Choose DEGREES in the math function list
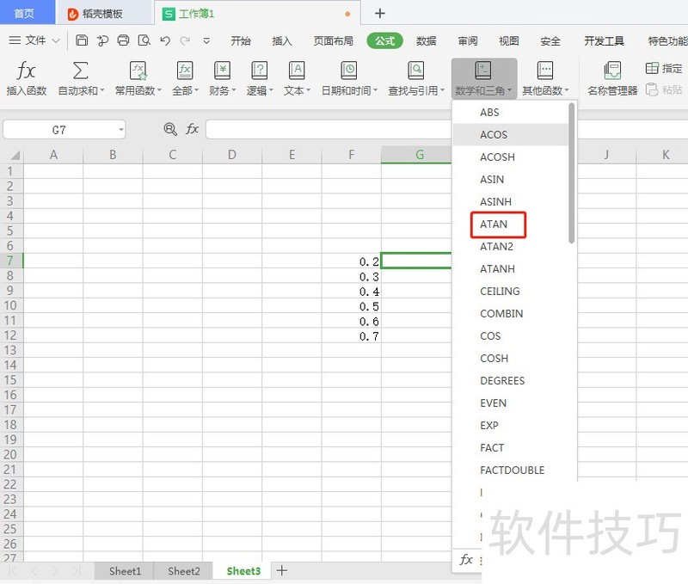Screen dimensions: 688x584 point(502,381)
